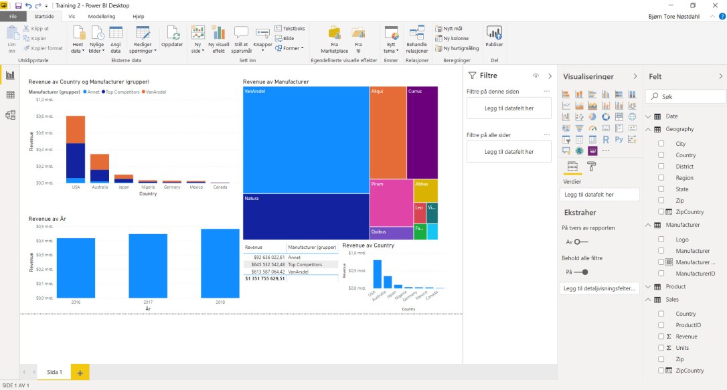Collapse the Sales table
The width and height of the screenshot is (727, 390).
click(648, 300)
